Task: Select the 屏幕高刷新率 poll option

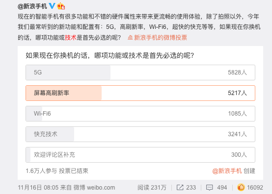Action: [140, 93]
